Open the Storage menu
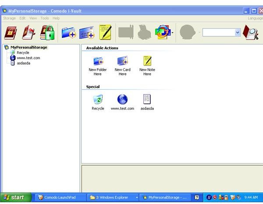263x204 pixels. pyautogui.click(x=9, y=18)
